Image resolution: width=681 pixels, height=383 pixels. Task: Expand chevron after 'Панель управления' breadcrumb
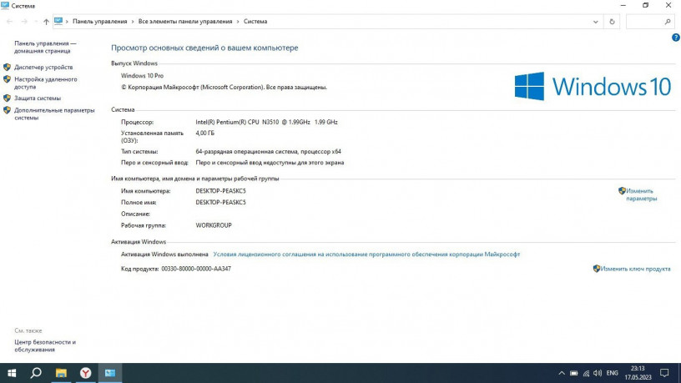pyautogui.click(x=133, y=22)
